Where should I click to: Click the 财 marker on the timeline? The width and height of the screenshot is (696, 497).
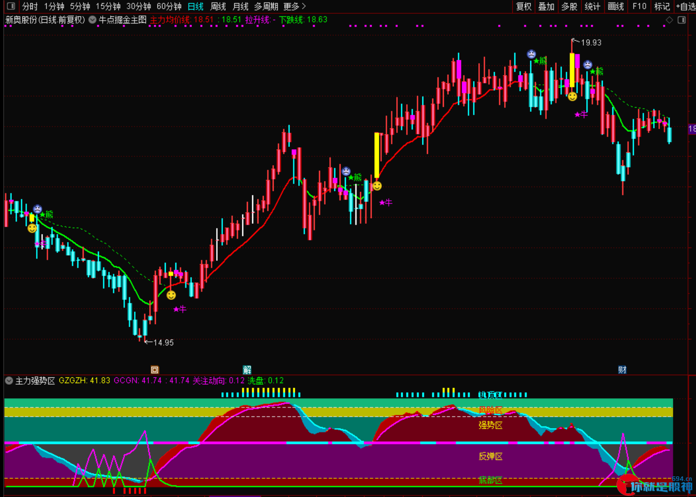pos(622,370)
